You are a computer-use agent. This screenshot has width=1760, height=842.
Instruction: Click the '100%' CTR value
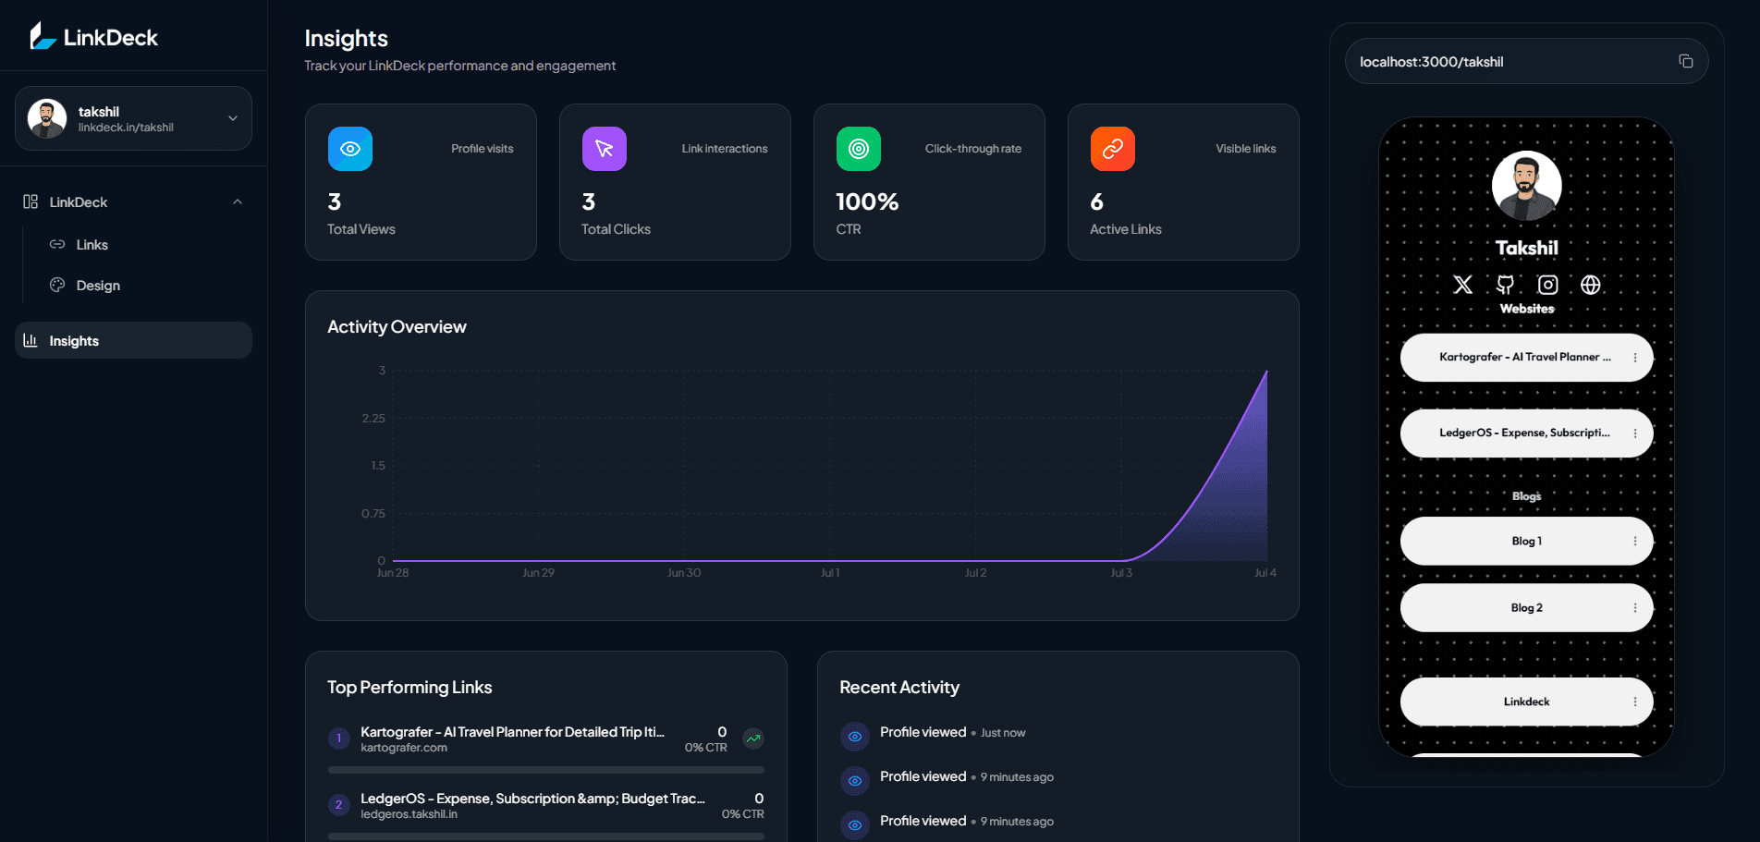(867, 201)
